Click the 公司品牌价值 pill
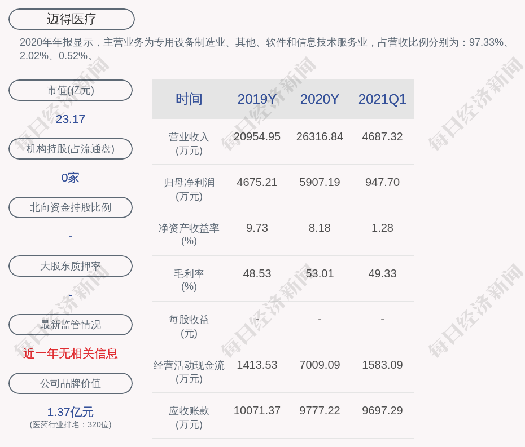This screenshot has width=525, height=447. pos(71,383)
